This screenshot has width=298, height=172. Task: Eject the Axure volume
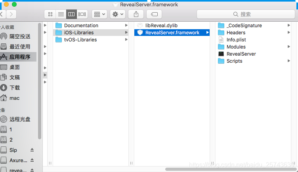click(x=32, y=160)
